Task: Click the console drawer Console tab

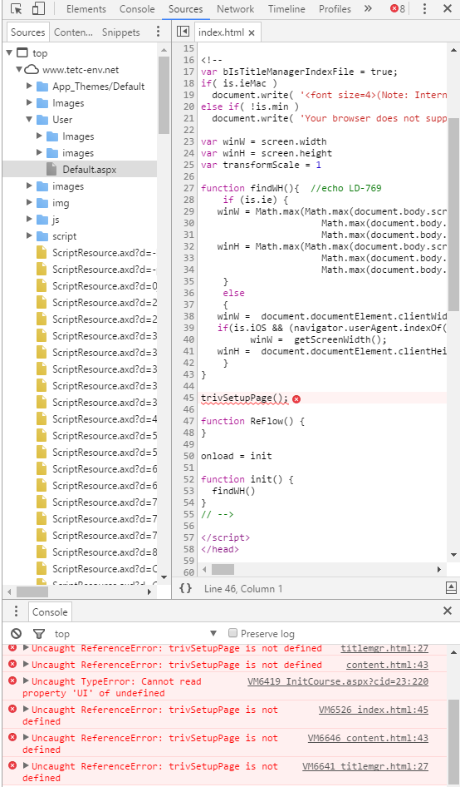Action: coord(50,611)
